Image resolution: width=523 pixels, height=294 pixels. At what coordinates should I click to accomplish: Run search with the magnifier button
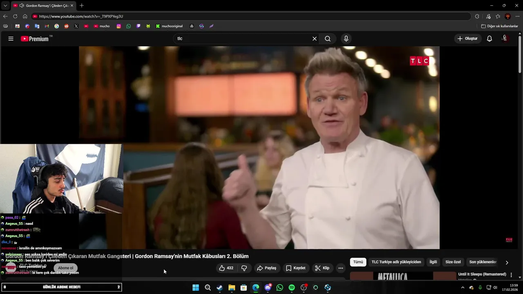click(x=328, y=39)
